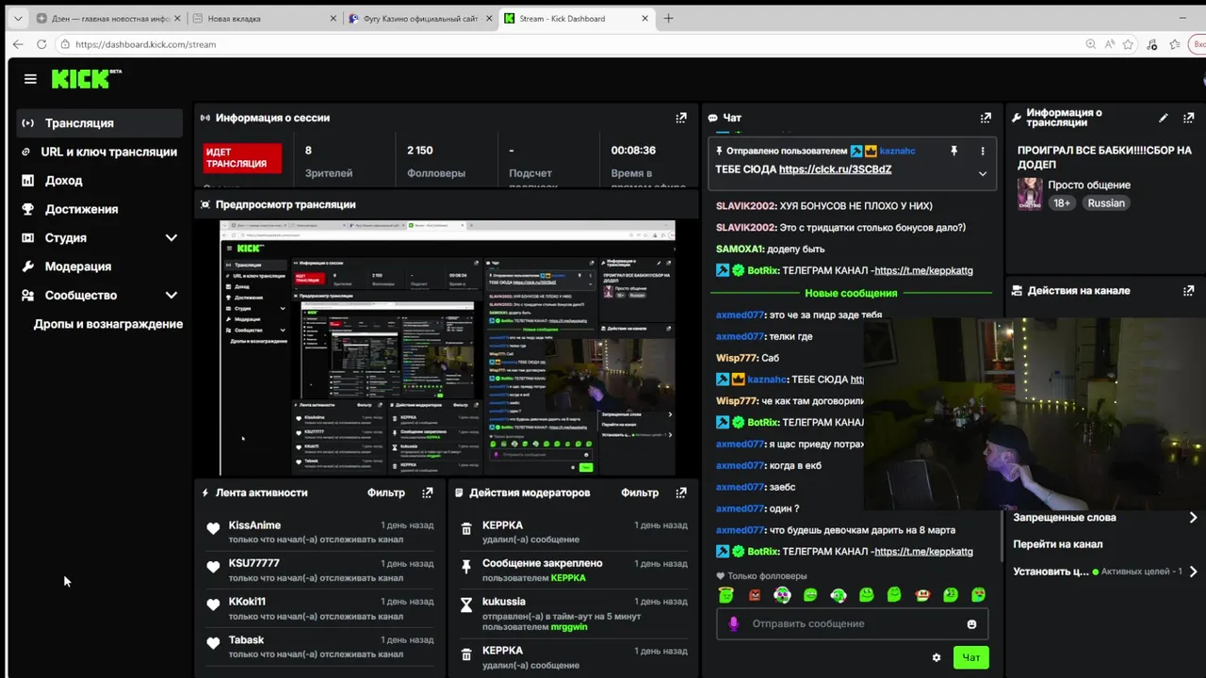The height and width of the screenshot is (678, 1206).
Task: Open the clck.ru link in pinned message
Action: [835, 169]
